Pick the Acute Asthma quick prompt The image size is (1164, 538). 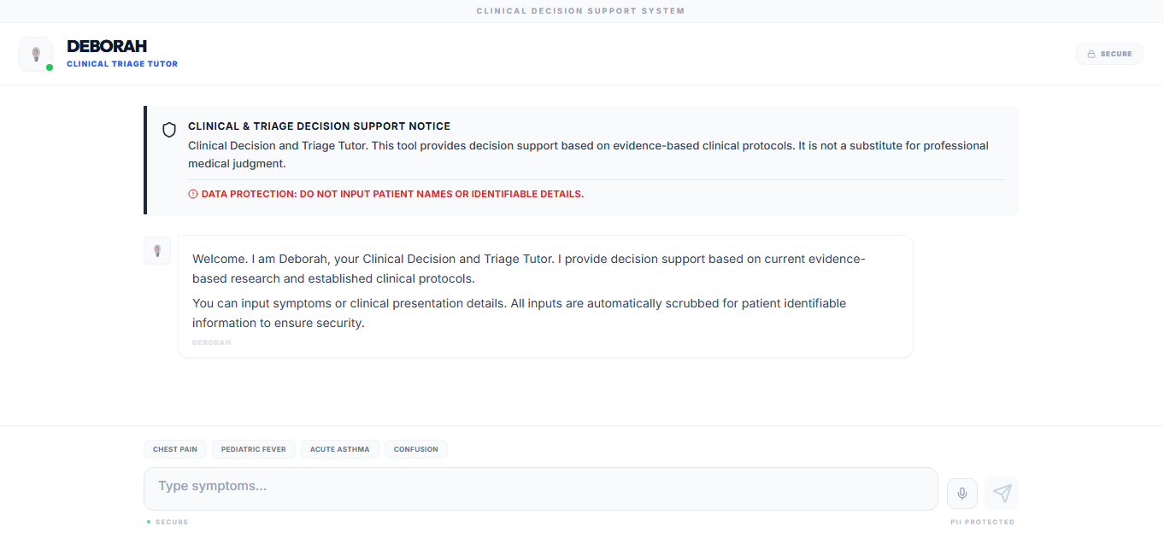pos(340,449)
